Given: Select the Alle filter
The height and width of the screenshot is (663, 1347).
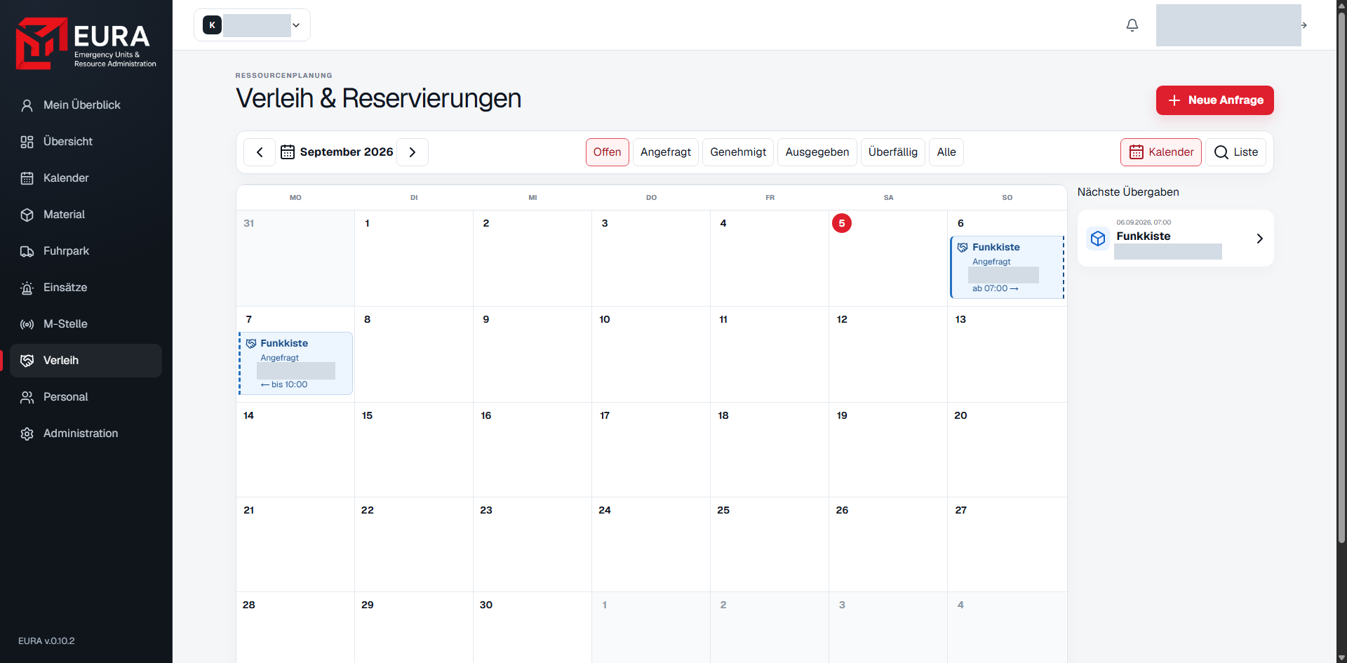Looking at the screenshot, I should pyautogui.click(x=946, y=152).
